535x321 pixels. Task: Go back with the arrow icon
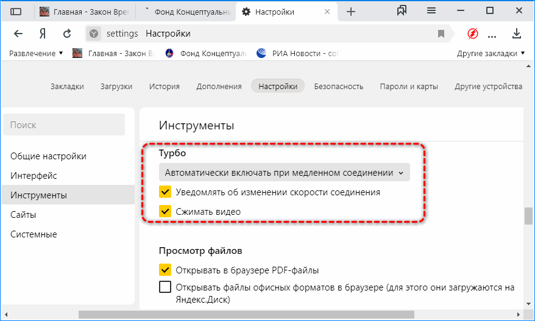(18, 34)
